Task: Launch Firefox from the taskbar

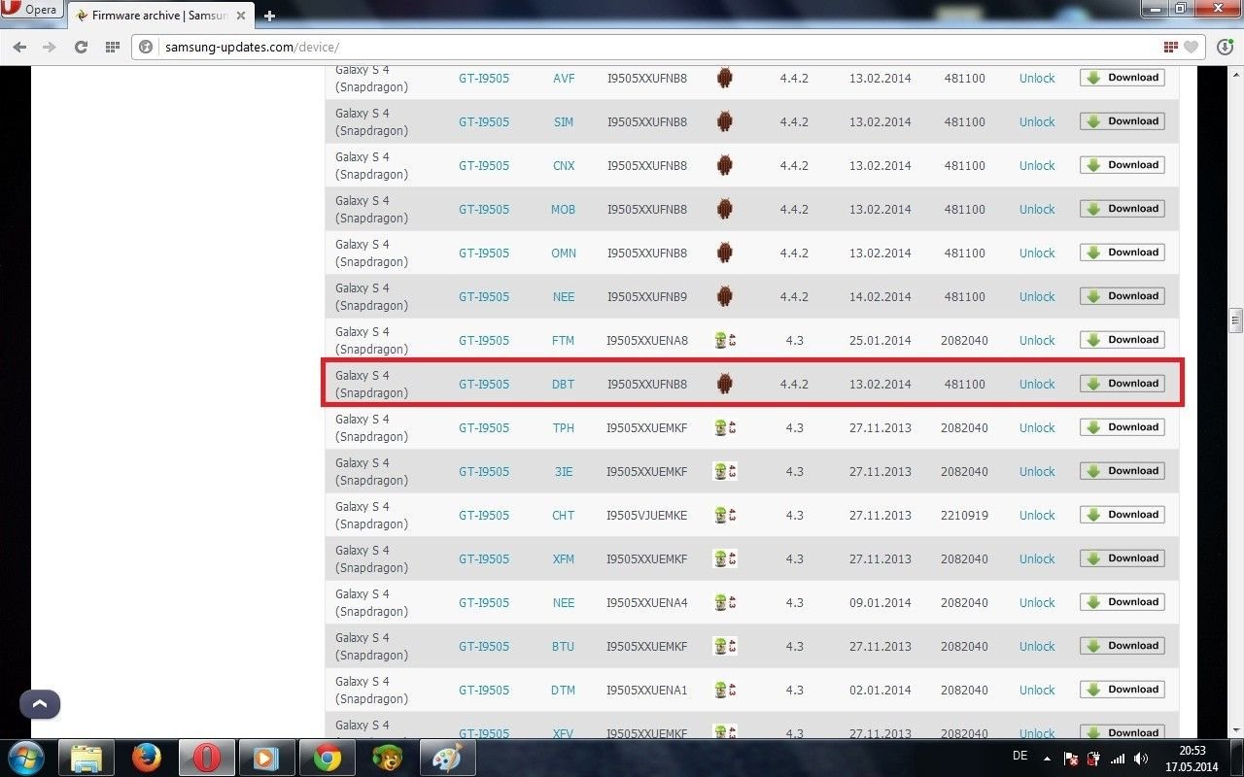Action: [147, 758]
